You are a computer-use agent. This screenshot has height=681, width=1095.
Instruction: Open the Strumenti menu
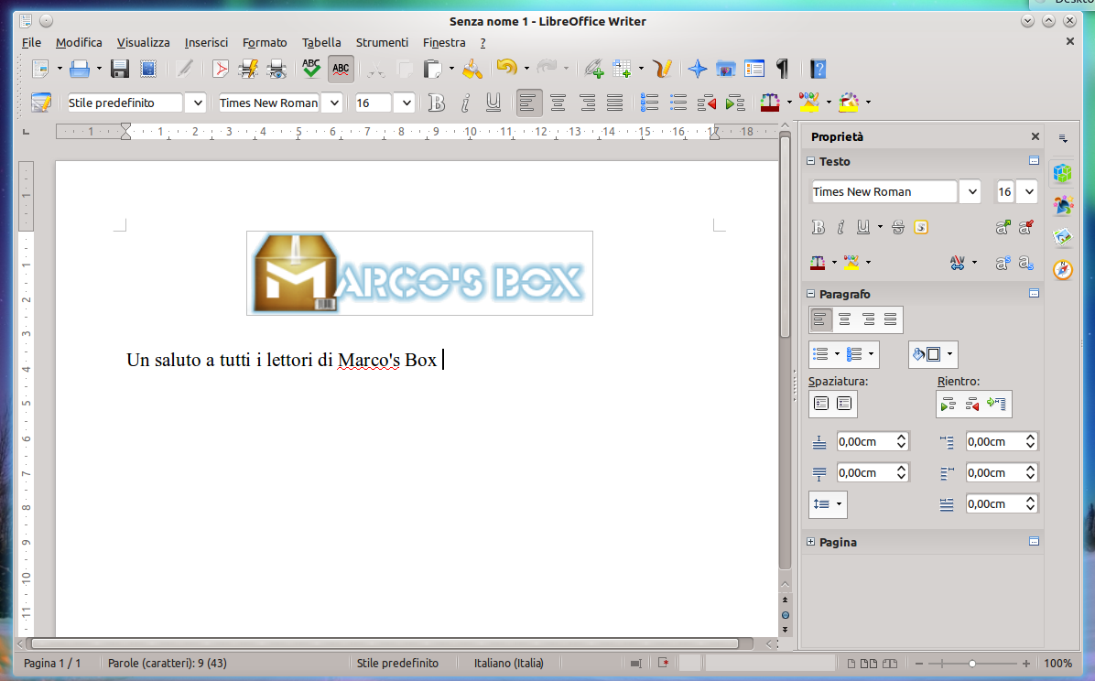pyautogui.click(x=382, y=42)
